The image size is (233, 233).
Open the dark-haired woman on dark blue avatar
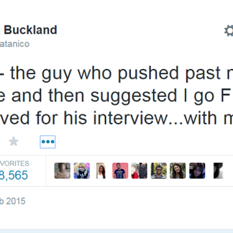[197, 171]
